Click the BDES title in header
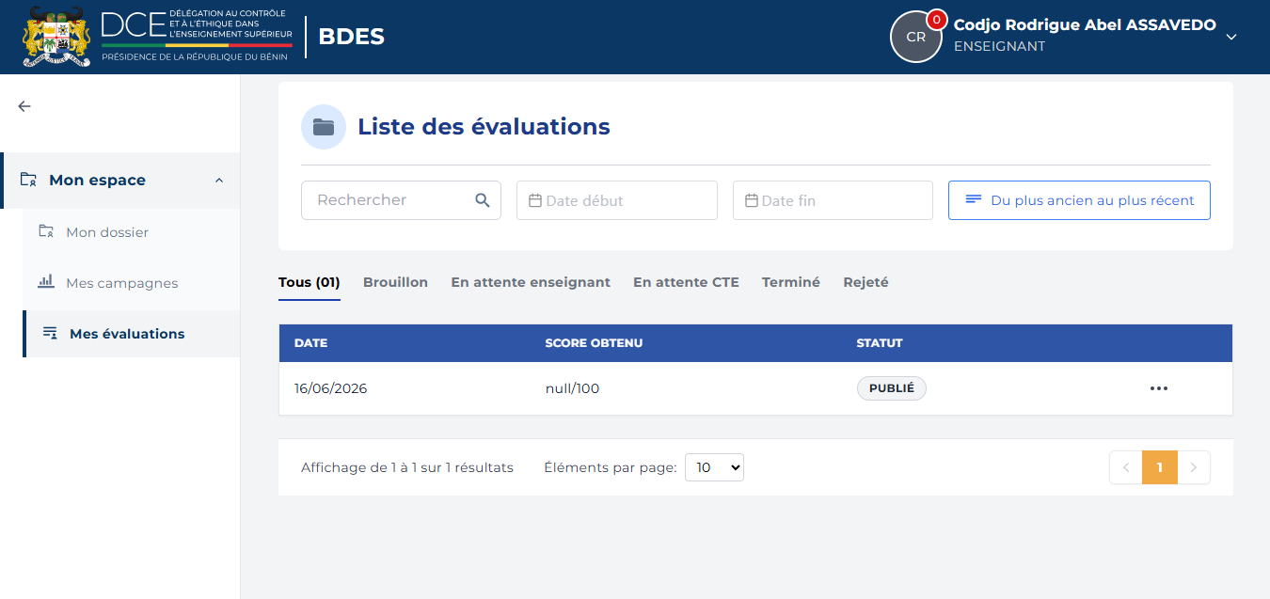Viewport: 1270px width, 599px height. 351,37
